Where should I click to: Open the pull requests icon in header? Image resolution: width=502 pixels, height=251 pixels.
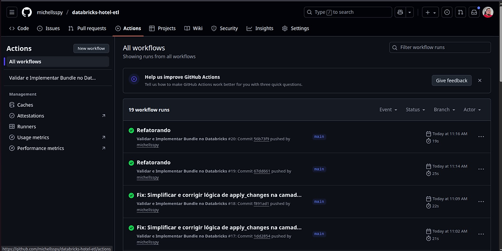click(461, 12)
